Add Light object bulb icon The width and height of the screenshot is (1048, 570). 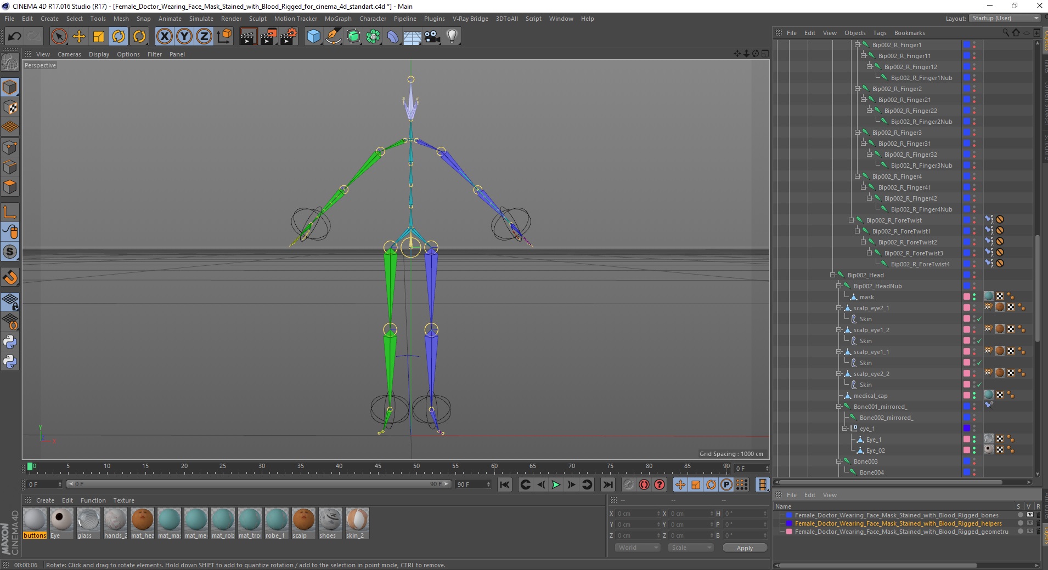(x=452, y=37)
